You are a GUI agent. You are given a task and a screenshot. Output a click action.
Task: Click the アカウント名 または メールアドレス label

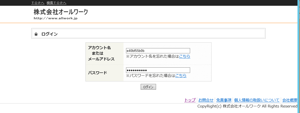[x=101, y=53]
